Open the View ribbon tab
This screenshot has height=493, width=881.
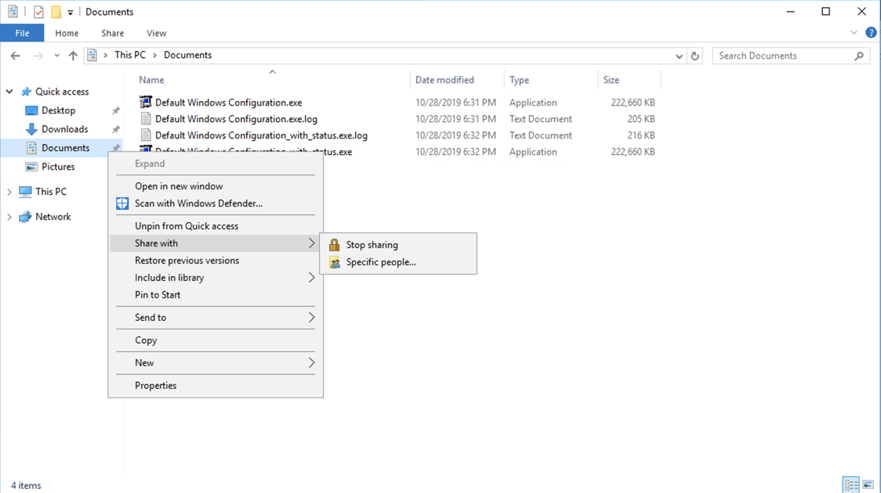click(156, 33)
